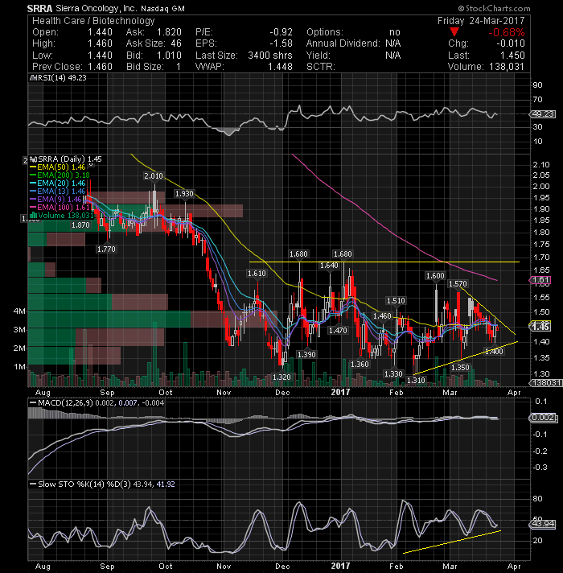Image resolution: width=563 pixels, height=573 pixels.
Task: Click the Volume 138,031 legend entry
Action: click(63, 216)
